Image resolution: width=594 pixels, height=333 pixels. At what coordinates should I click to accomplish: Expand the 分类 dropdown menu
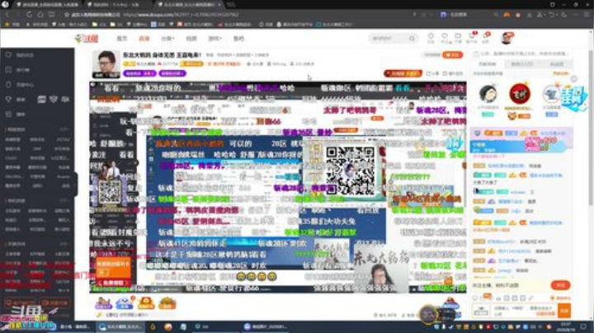click(167, 38)
